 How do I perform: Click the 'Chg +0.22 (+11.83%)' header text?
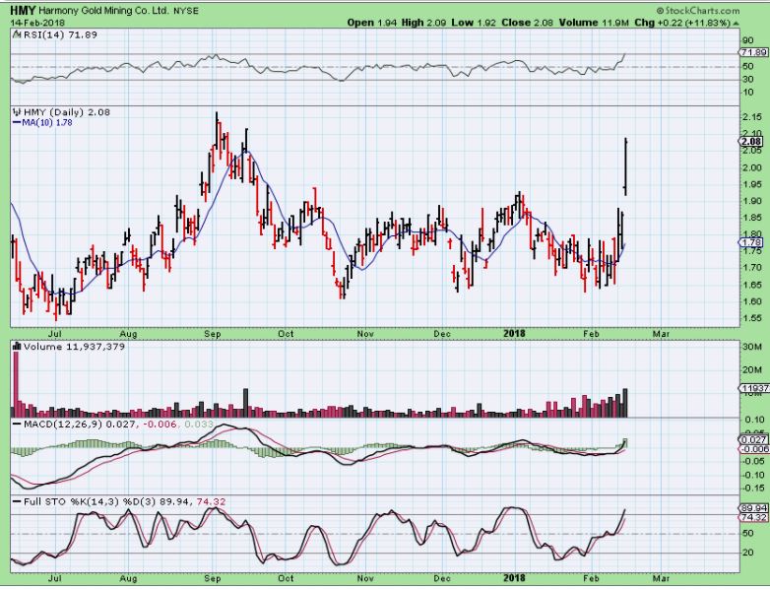[x=682, y=23]
